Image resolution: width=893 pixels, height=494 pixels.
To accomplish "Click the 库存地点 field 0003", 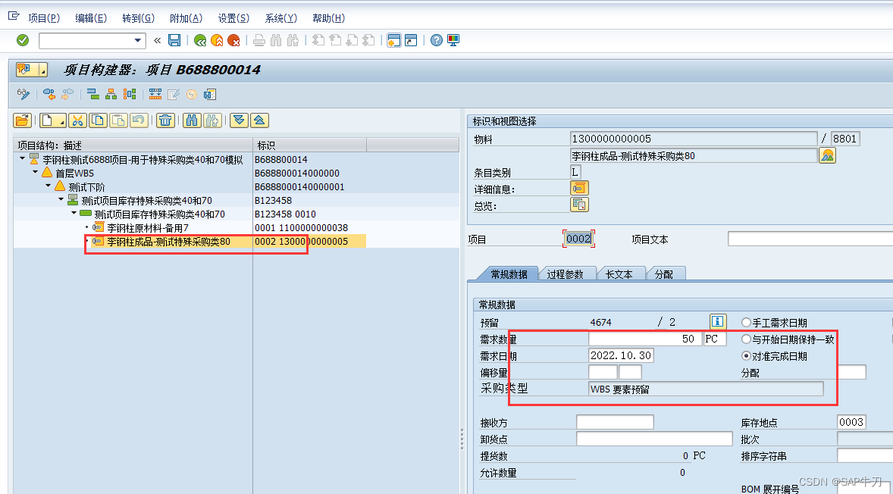I will pyautogui.click(x=851, y=422).
